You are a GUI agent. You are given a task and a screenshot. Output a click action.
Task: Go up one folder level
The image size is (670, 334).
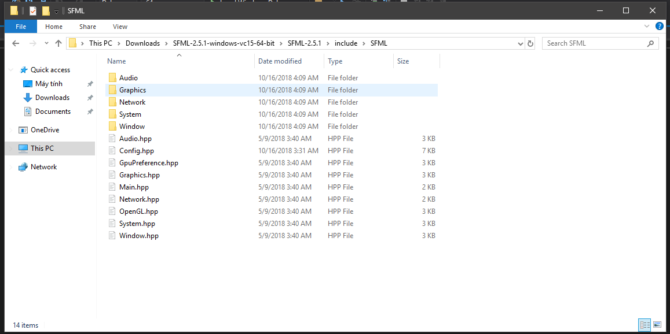[59, 43]
